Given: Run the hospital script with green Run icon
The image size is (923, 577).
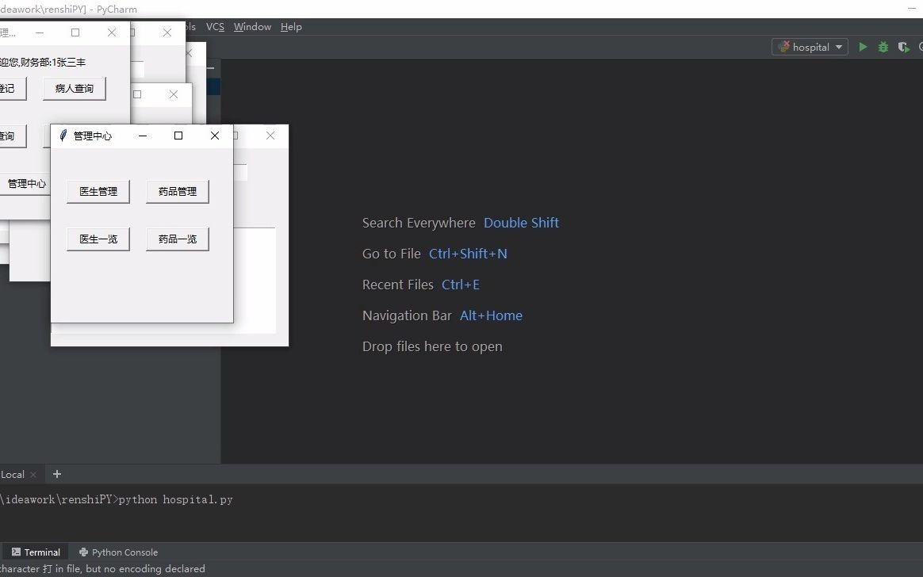Looking at the screenshot, I should coord(863,47).
